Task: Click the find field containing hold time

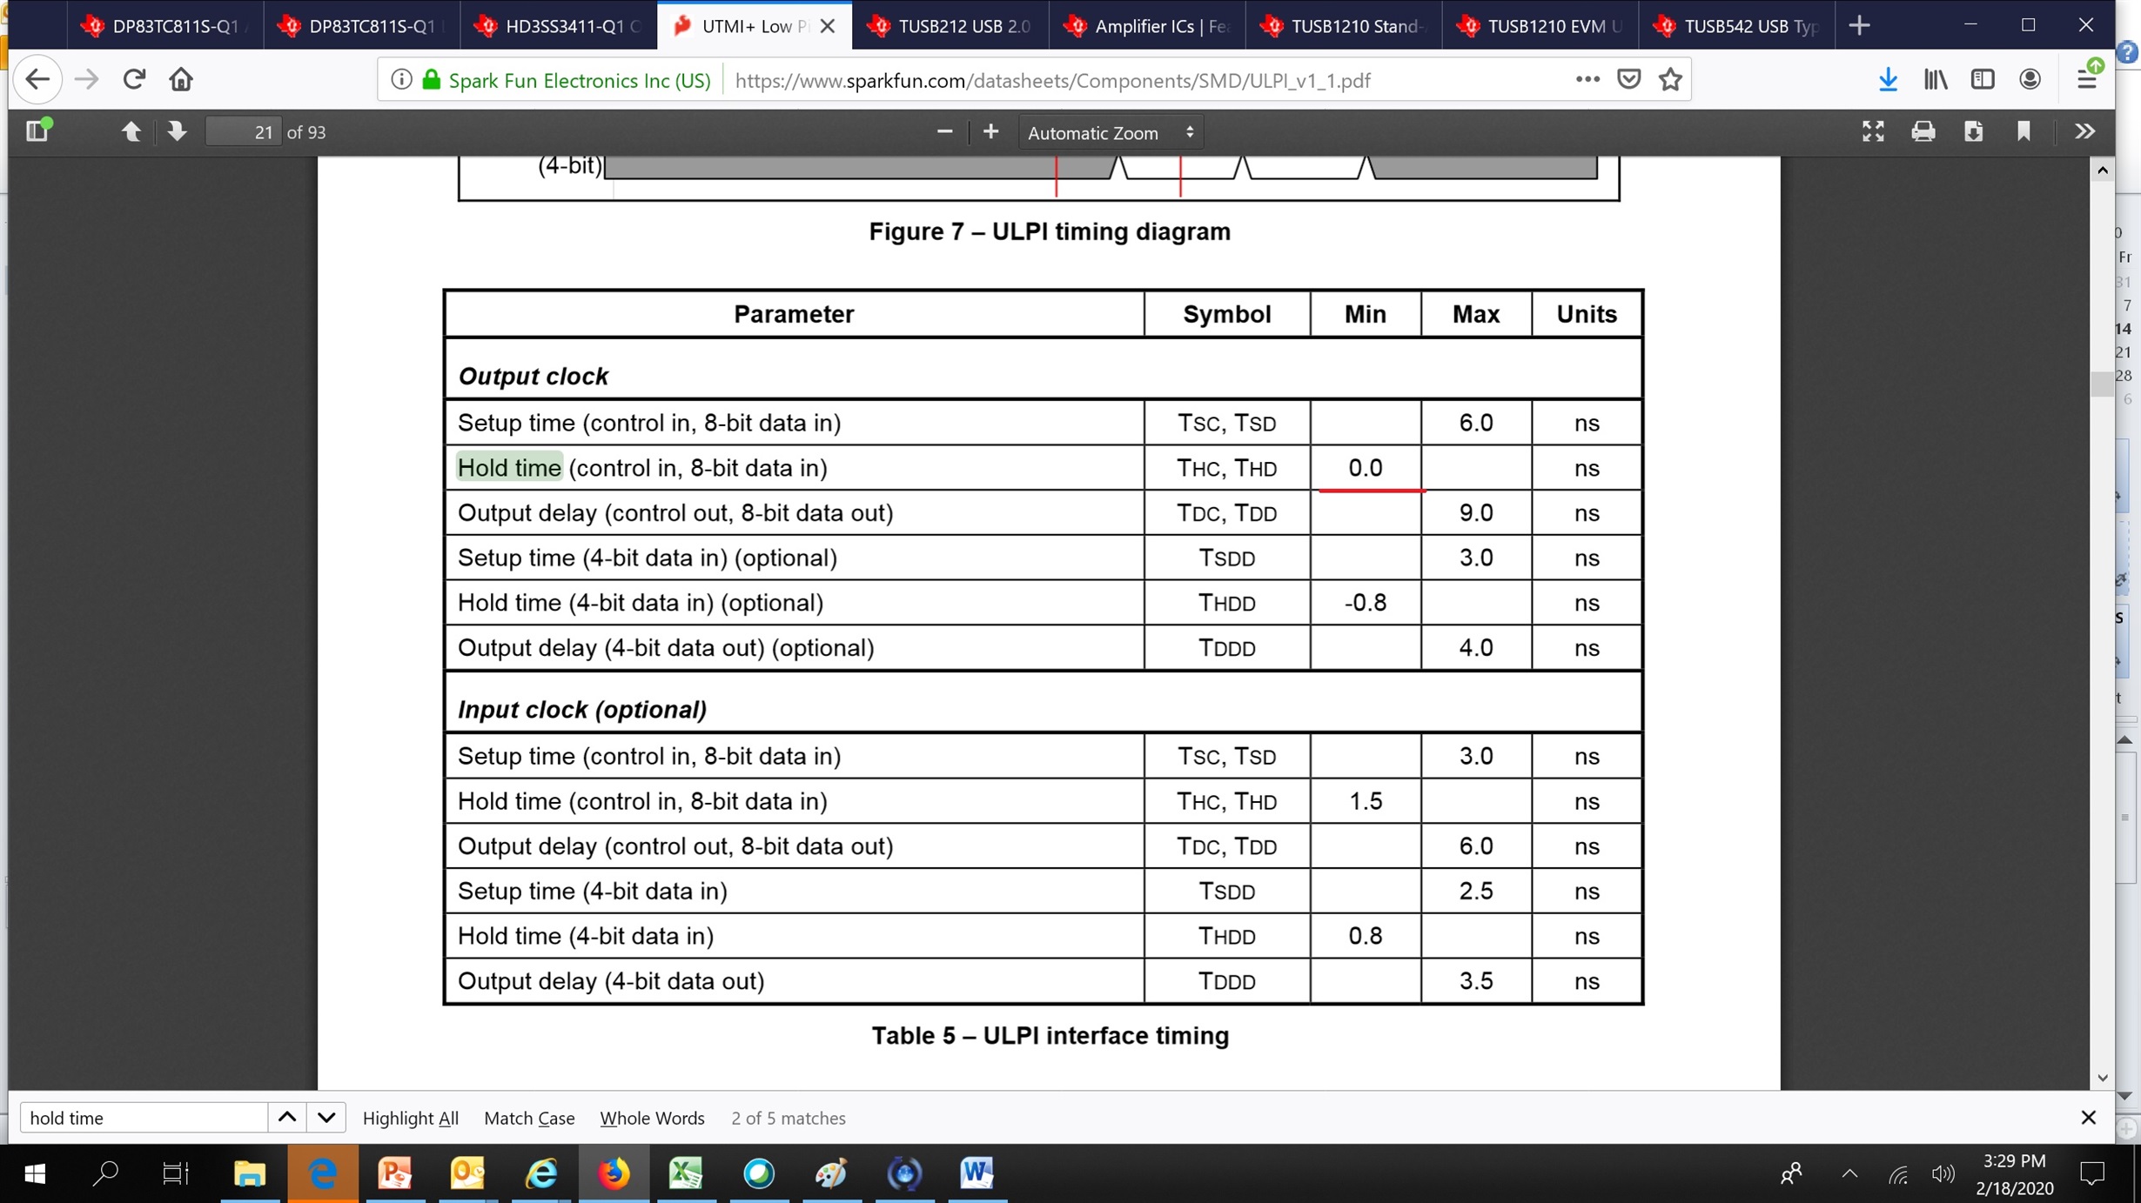Action: coord(144,1118)
